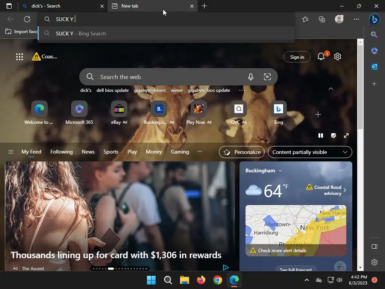Add a new quick link site
This screenshot has height=289, width=385.
(318, 114)
